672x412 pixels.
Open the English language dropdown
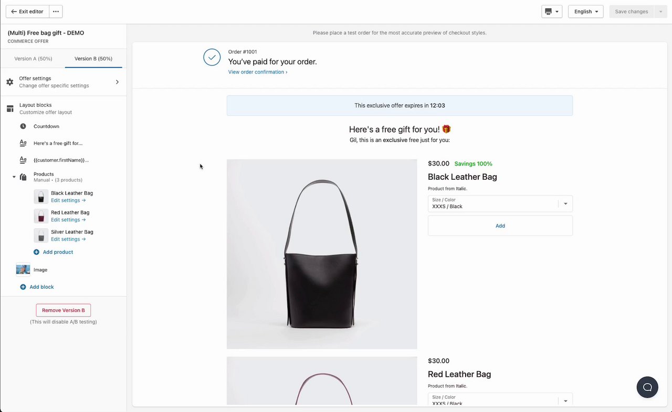tap(585, 12)
